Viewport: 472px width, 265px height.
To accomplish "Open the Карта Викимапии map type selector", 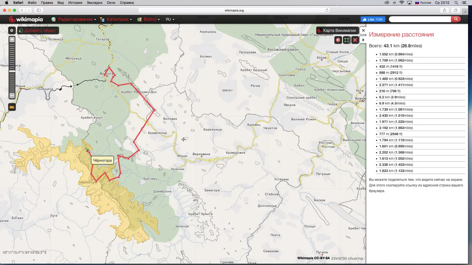I will pos(337,31).
